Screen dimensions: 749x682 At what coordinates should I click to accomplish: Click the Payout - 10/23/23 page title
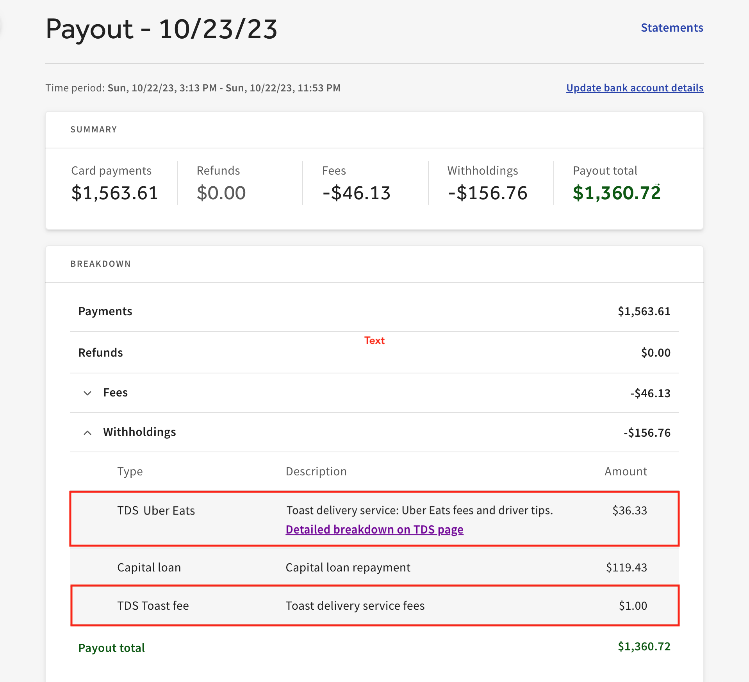tap(161, 29)
